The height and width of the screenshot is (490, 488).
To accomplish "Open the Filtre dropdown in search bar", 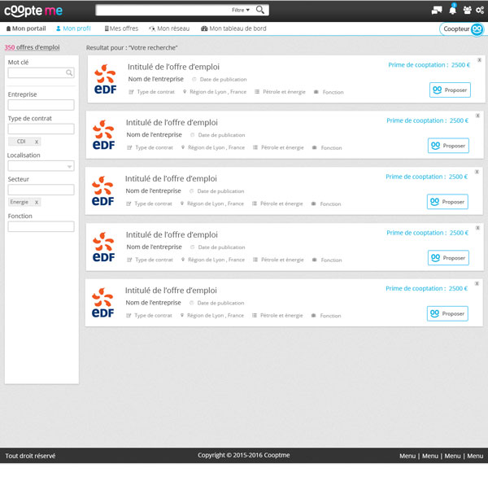I will point(241,10).
